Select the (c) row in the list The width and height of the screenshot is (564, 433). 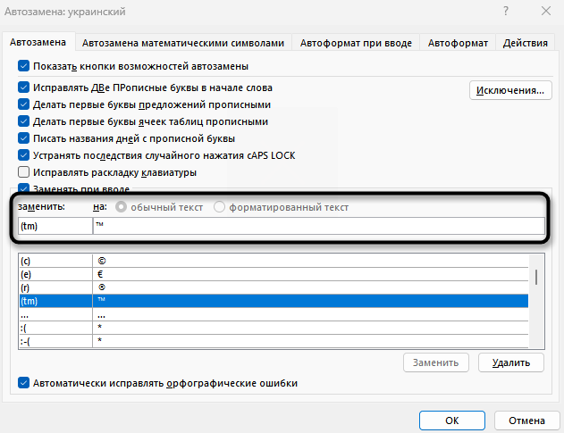[274, 261]
